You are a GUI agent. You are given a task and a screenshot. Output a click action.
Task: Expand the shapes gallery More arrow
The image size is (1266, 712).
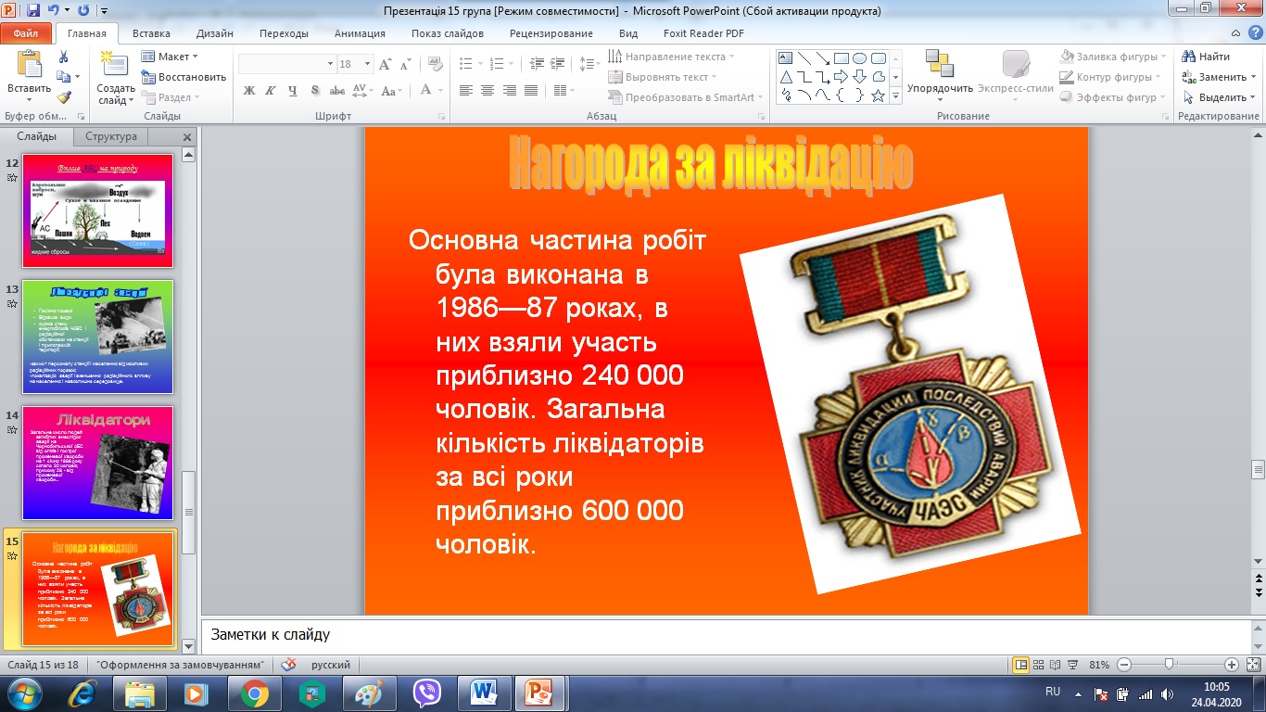click(x=894, y=95)
